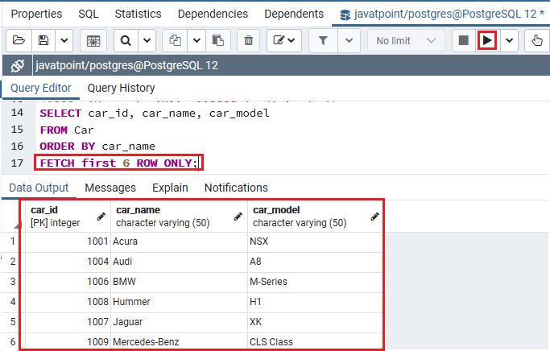Click the Mercedes-Benz cell
The image size is (550, 351).
pyautogui.click(x=180, y=342)
